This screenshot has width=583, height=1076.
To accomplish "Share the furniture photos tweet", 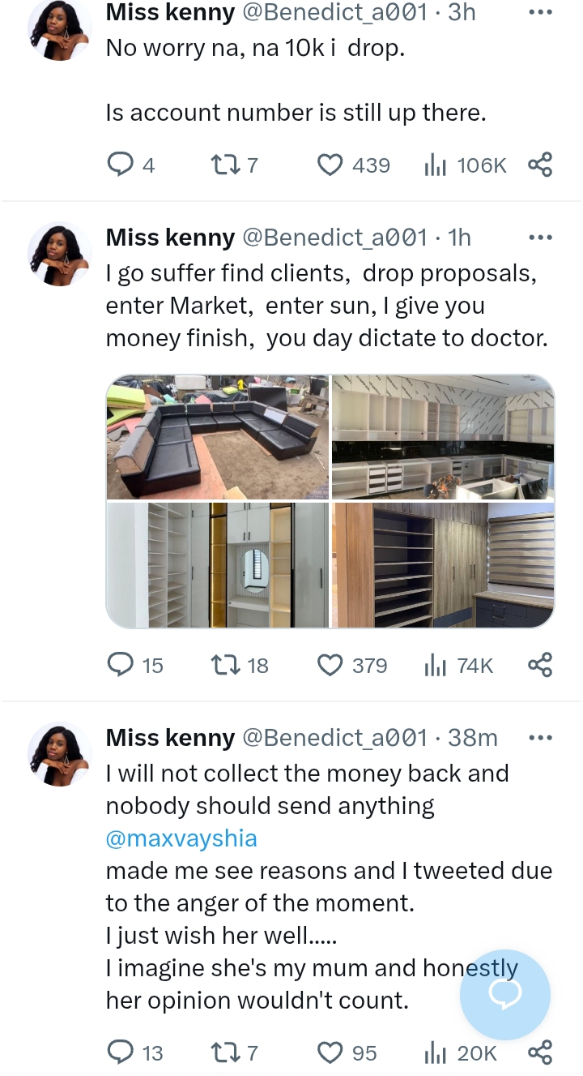I will [539, 666].
